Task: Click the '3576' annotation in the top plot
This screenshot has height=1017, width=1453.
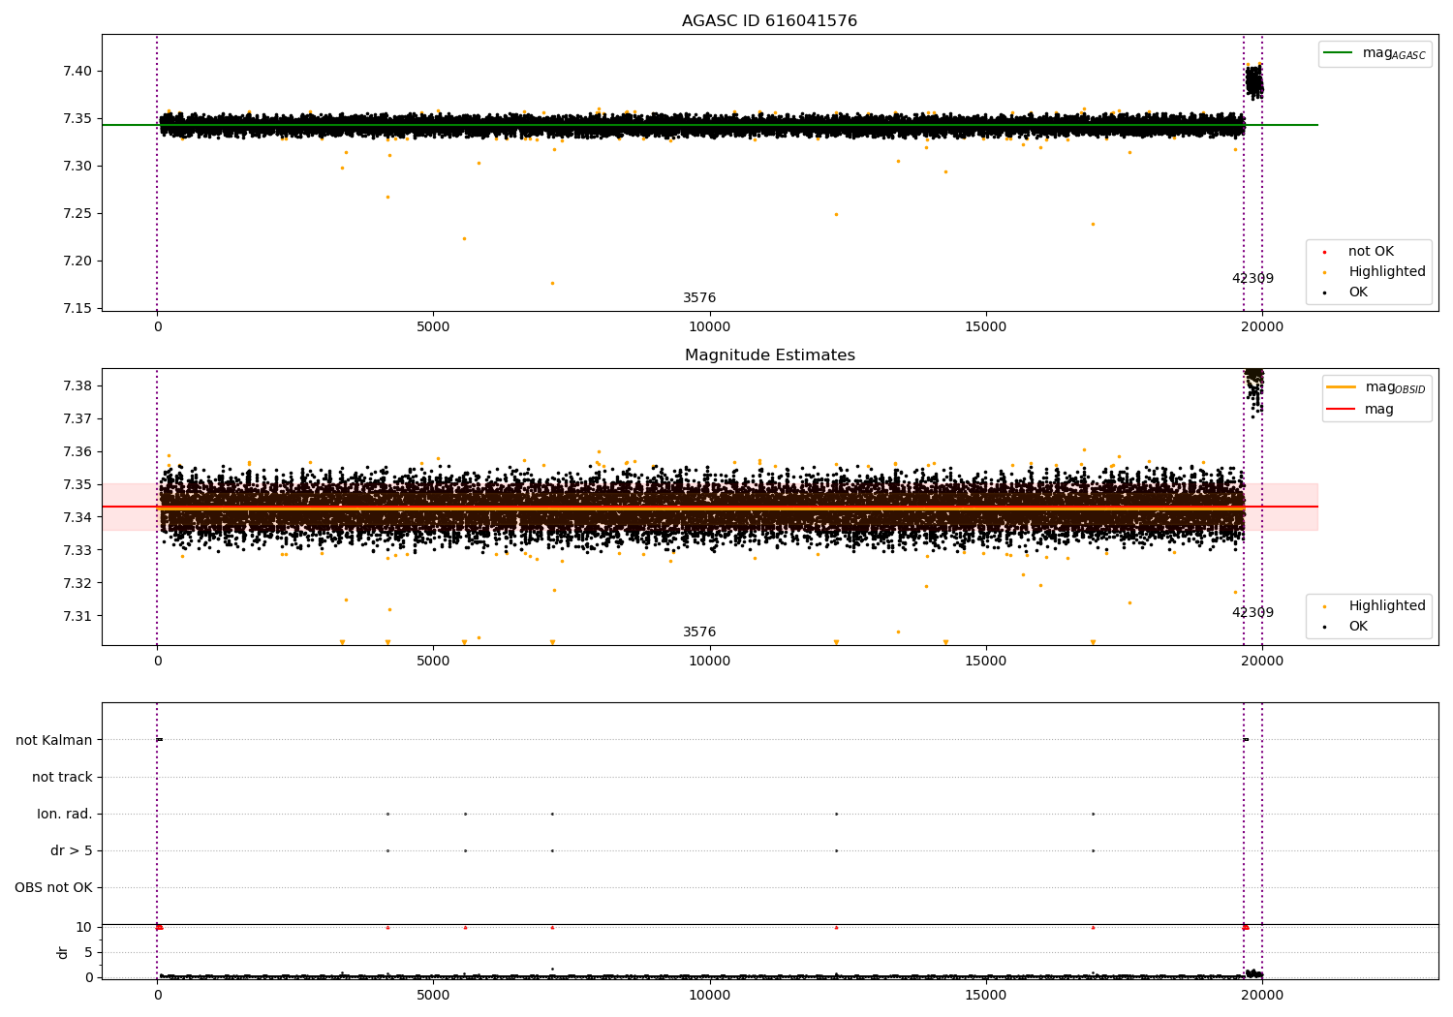Action: click(699, 298)
